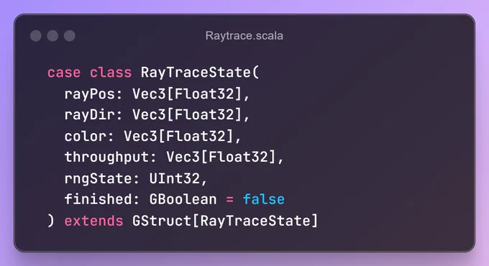Click the 'rayPos:' field name
The width and height of the screenshot is (489, 266).
click(93, 94)
